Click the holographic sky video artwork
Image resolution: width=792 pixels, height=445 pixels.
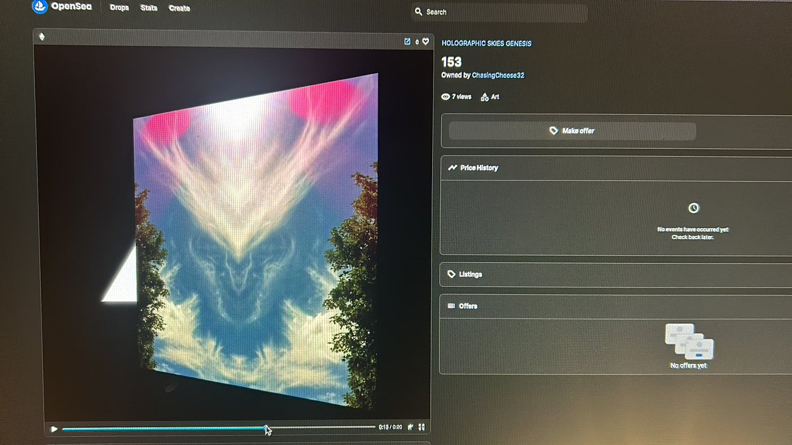tap(257, 241)
